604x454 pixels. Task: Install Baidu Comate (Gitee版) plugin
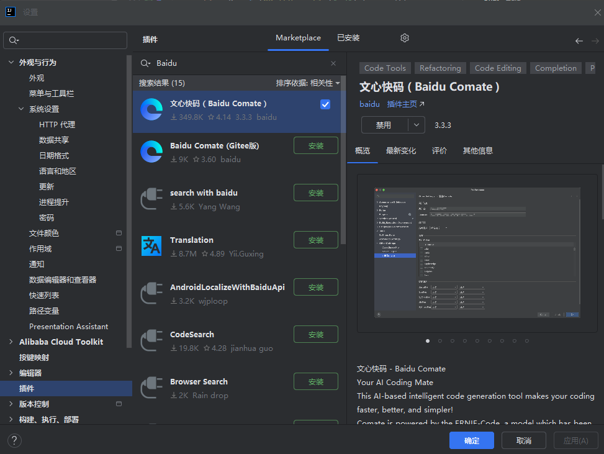tap(316, 146)
